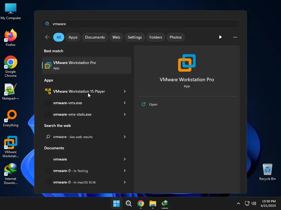Viewport: 281px width, 210px height.
Task: Click the taskbar Search magnifier icon
Action: click(x=128, y=203)
